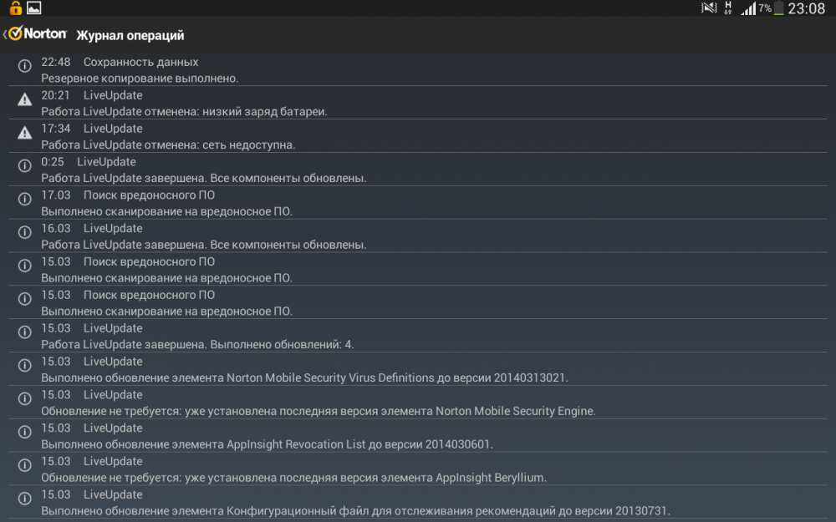This screenshot has height=522, width=836.
Task: Tap info icon beside 22:48 backup entry
Action: pyautogui.click(x=25, y=66)
